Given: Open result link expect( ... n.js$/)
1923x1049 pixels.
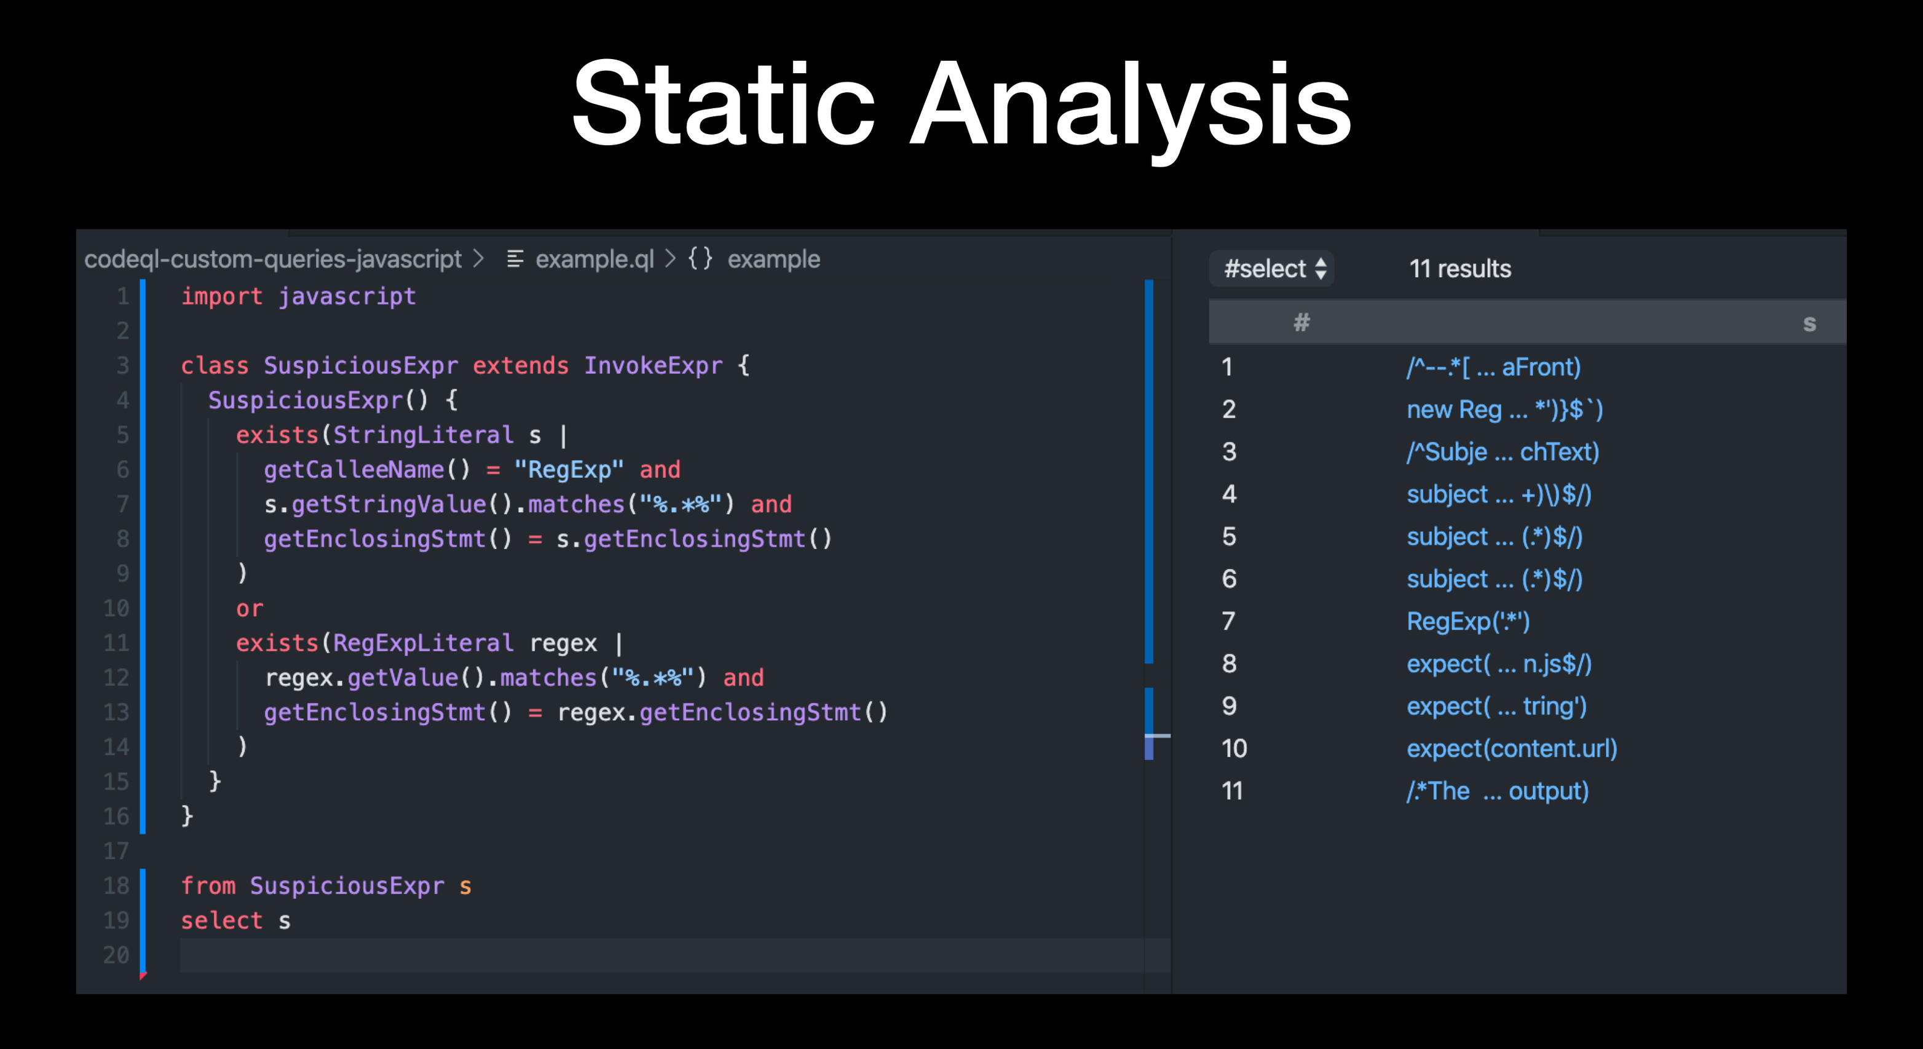Looking at the screenshot, I should click(x=1498, y=663).
